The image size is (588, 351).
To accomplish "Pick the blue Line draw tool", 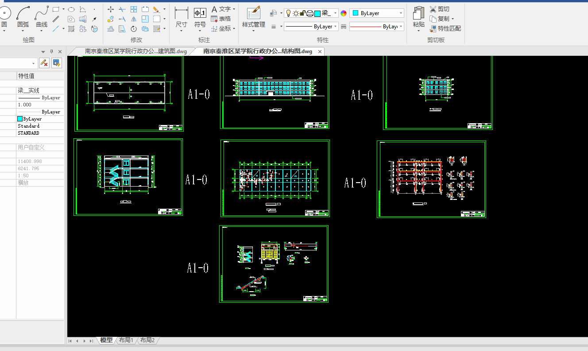I will pyautogui.click(x=56, y=29).
